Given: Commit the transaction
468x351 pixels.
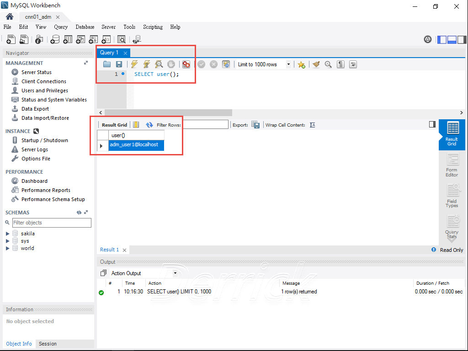Looking at the screenshot, I should (202, 64).
